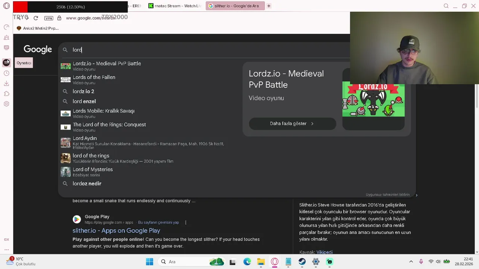Screen dimensions: 479x269
Task: Open clock and date 22:41 in taskbar
Action: click(464, 262)
